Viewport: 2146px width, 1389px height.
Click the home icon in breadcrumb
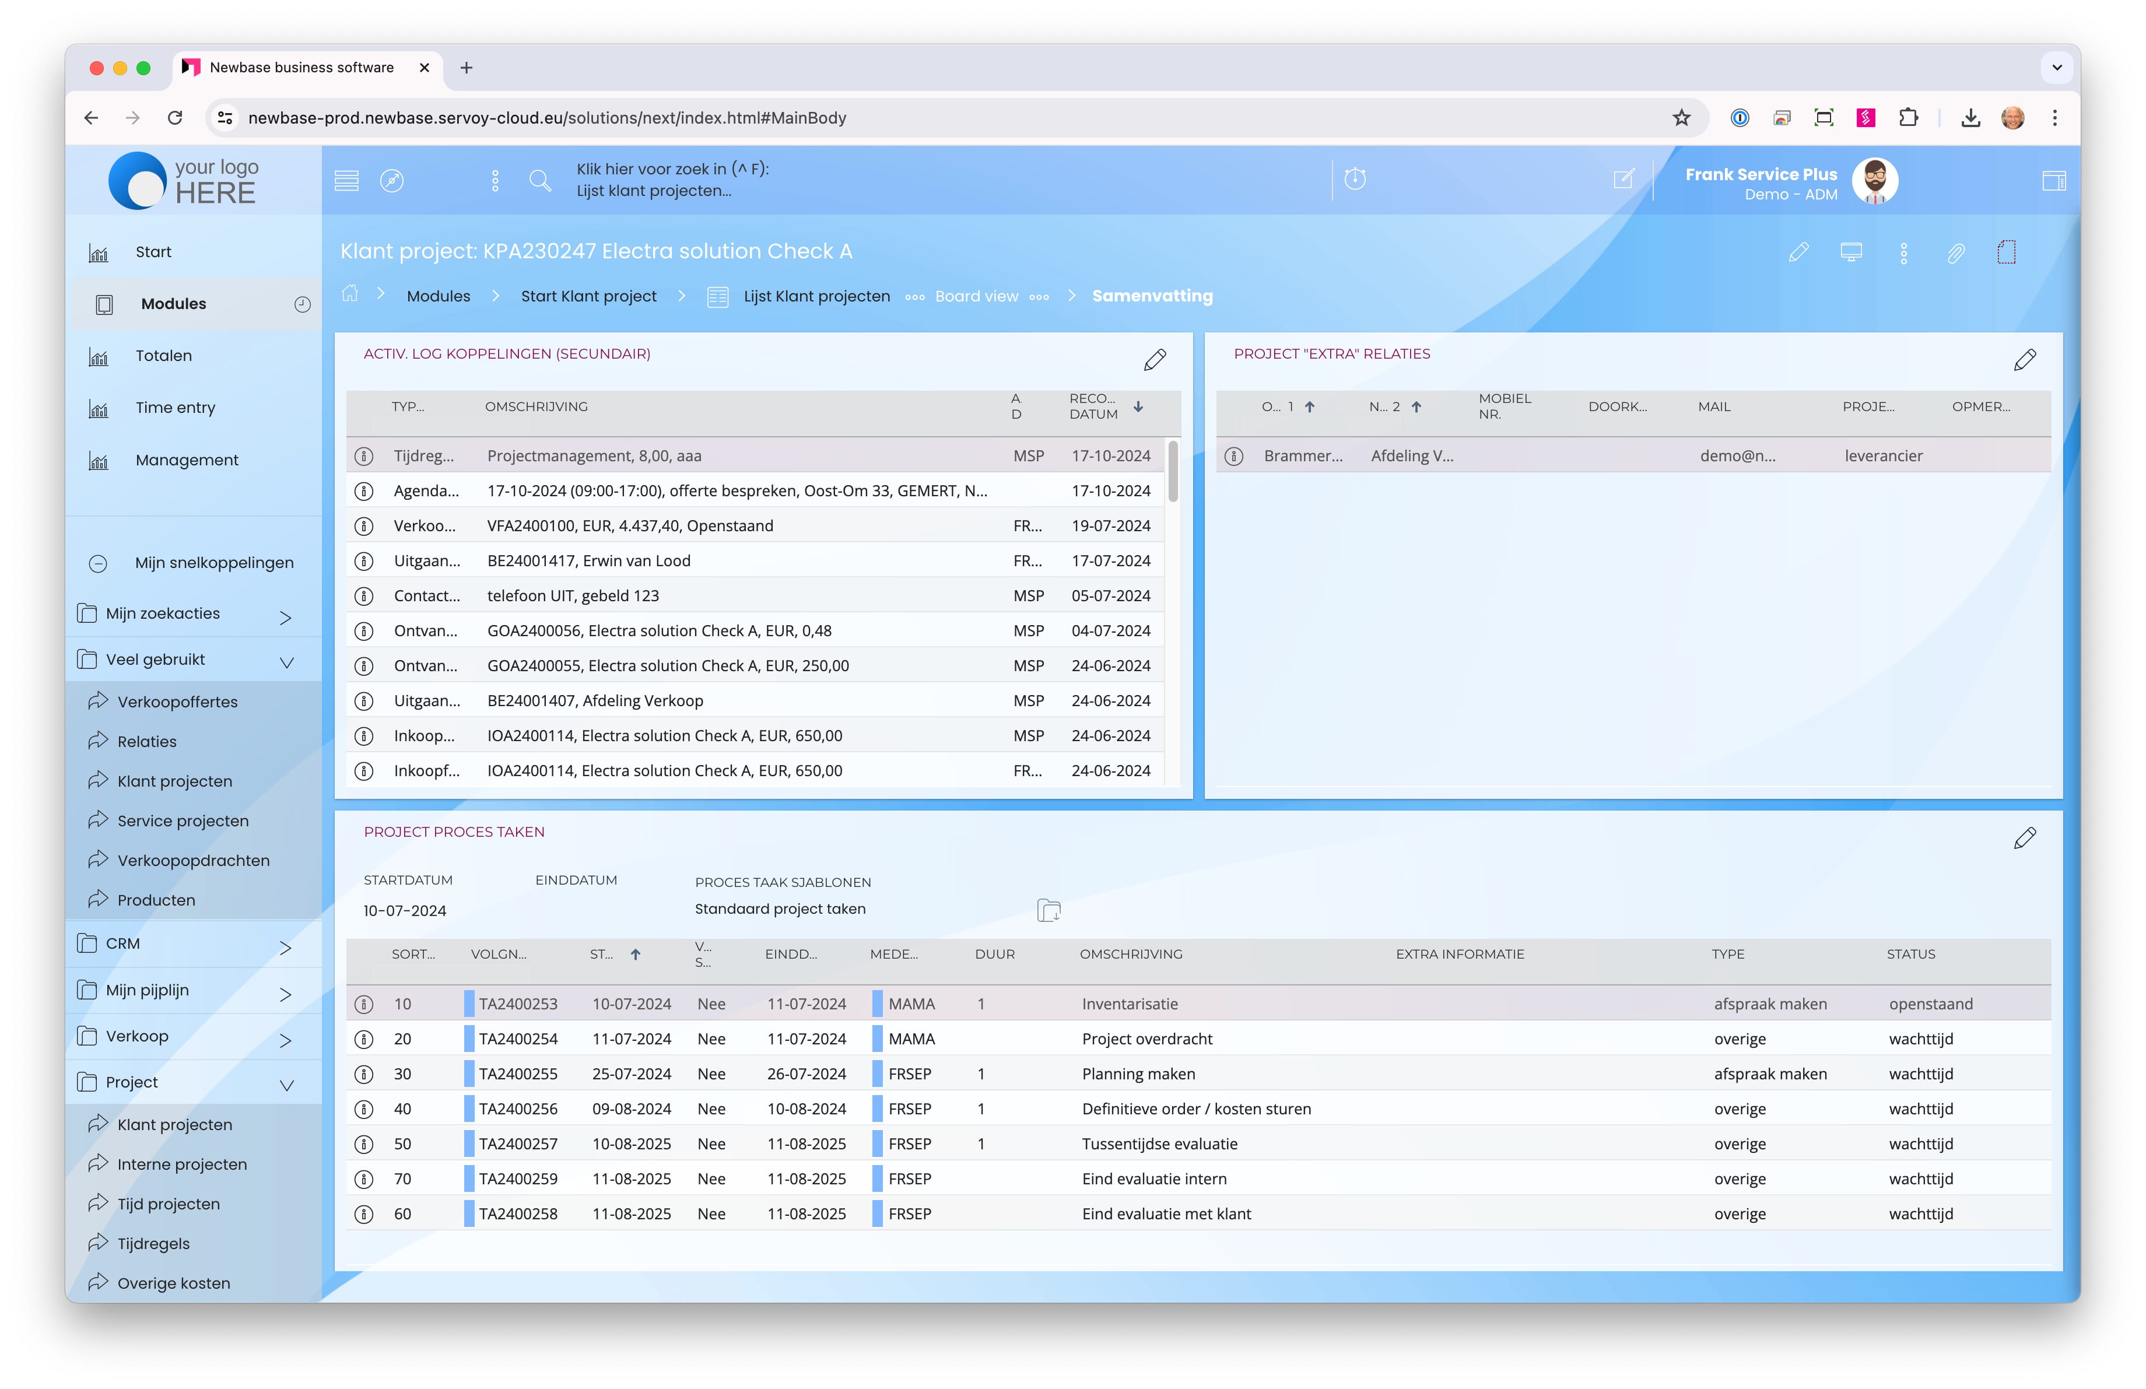click(350, 294)
